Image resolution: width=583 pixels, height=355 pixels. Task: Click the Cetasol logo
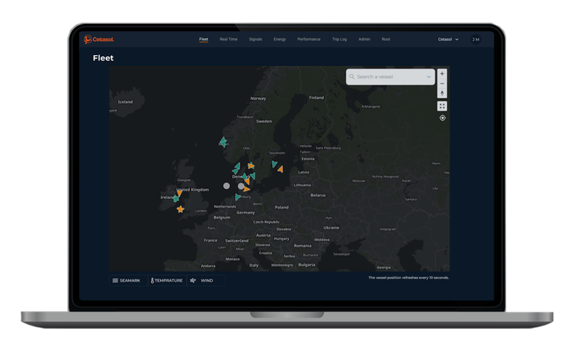click(98, 40)
